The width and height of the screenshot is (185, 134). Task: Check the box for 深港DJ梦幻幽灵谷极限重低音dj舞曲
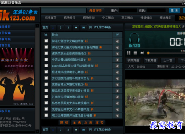[x=46, y=47]
